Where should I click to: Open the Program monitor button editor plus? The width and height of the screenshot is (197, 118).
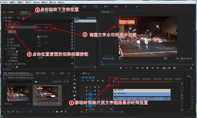[191, 68]
